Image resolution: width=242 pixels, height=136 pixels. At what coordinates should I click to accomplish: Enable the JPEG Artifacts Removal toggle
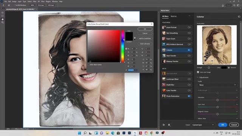click(189, 45)
